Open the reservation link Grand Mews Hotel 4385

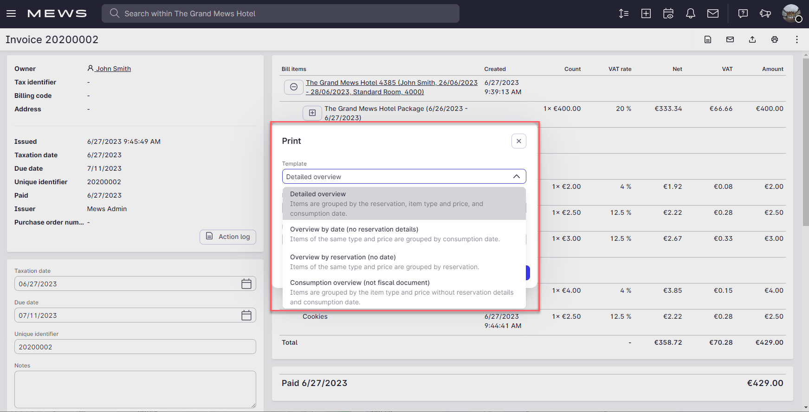tap(392, 87)
